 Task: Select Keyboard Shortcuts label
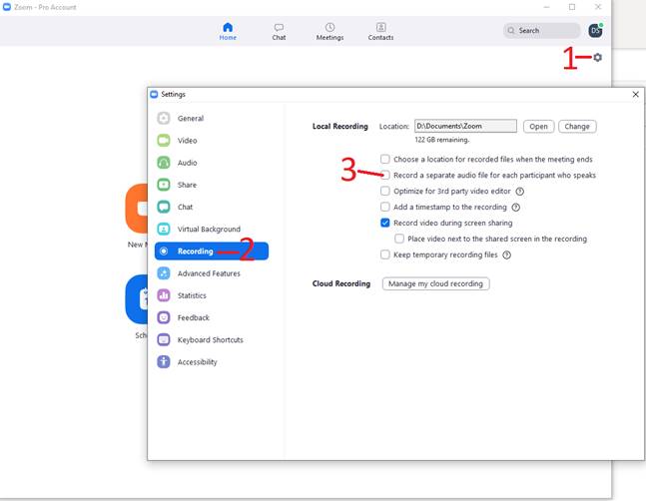pyautogui.click(x=210, y=339)
